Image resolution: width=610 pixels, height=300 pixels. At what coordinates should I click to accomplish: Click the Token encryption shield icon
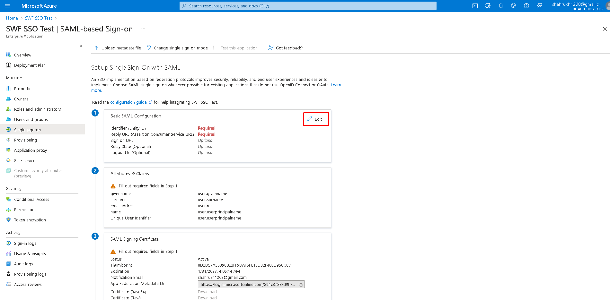pos(8,220)
